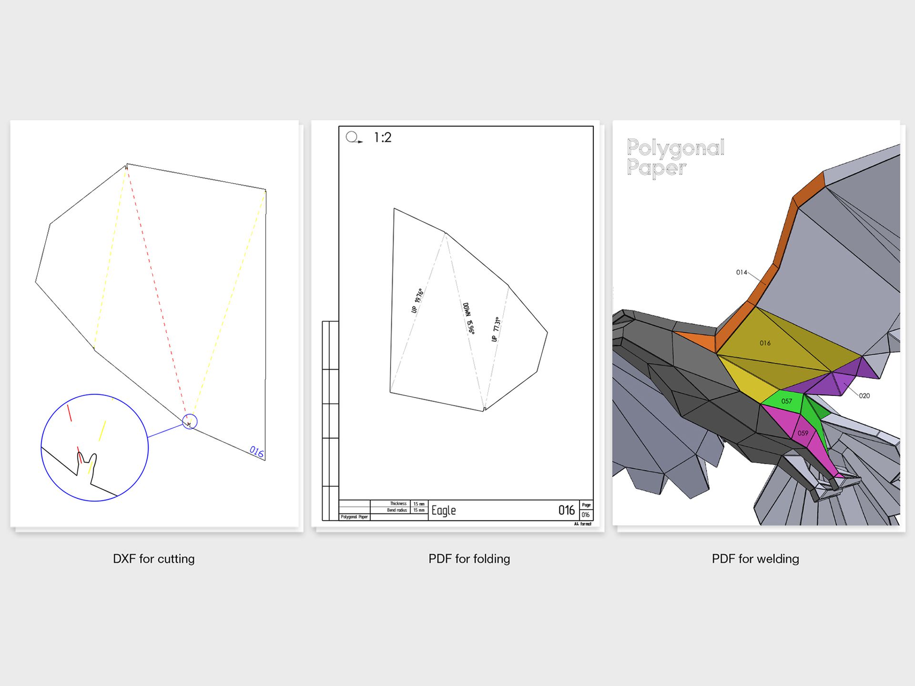The height and width of the screenshot is (686, 915).
Task: Select the magenta 059 eagle segment
Action: [x=803, y=433]
